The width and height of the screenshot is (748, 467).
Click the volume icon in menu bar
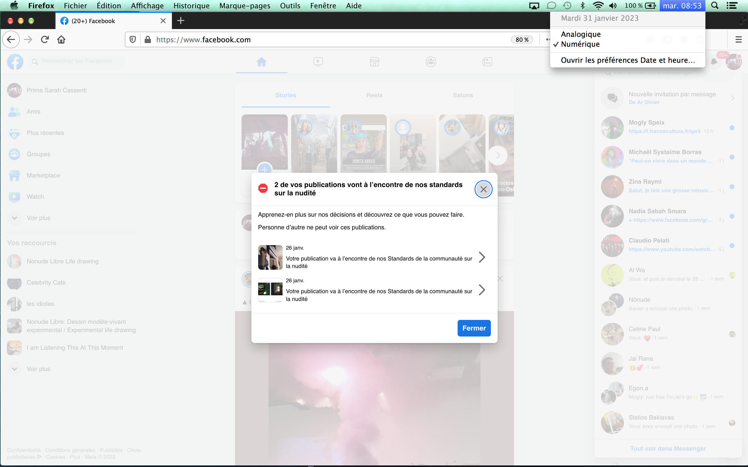pyautogui.click(x=613, y=5)
